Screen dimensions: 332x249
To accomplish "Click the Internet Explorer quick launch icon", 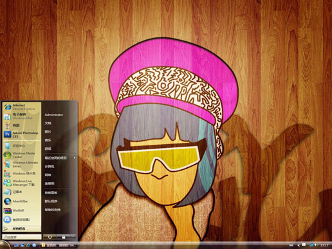I will pos(28,245).
